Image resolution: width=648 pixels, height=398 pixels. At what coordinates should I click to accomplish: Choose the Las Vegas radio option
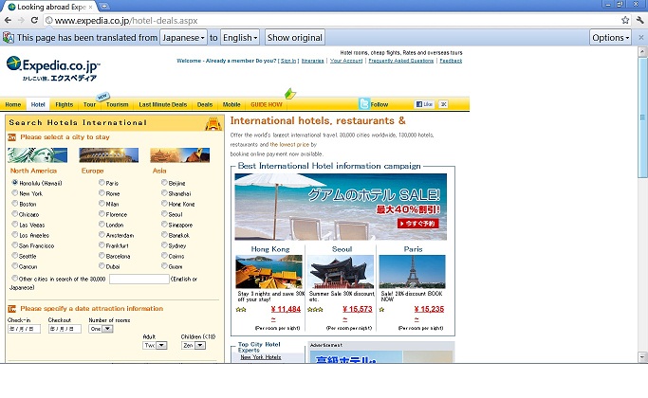coord(15,225)
